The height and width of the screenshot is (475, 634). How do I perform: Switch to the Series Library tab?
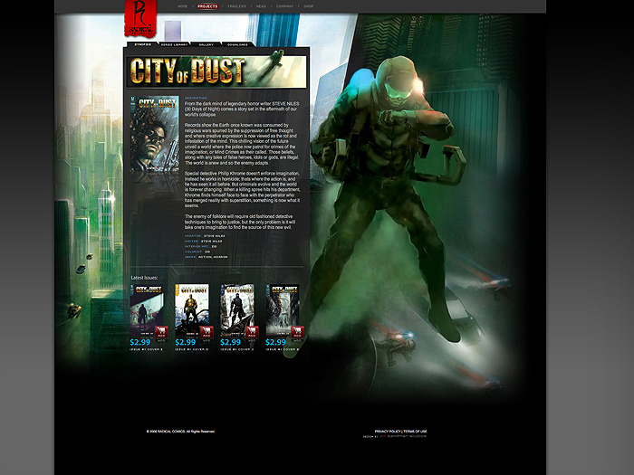point(174,43)
